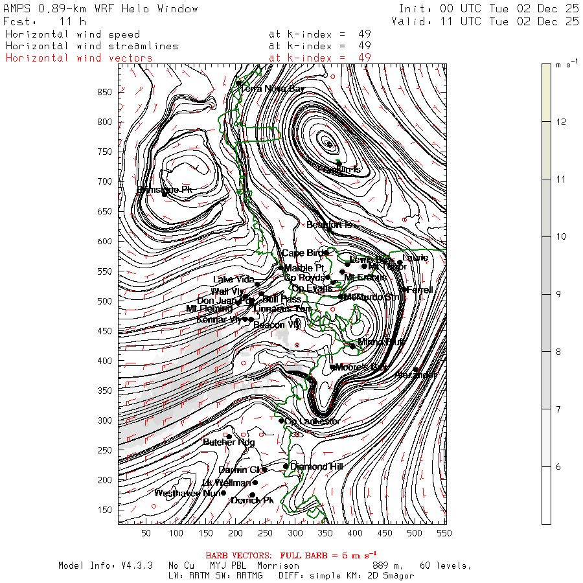
Task: Select the Beaufort Is station marker
Action: click(x=329, y=229)
